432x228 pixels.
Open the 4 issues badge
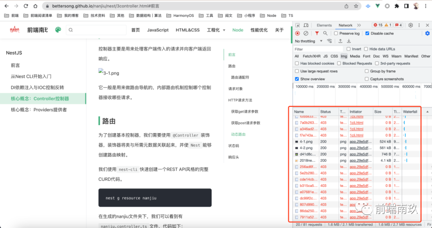pyautogui.click(x=398, y=25)
